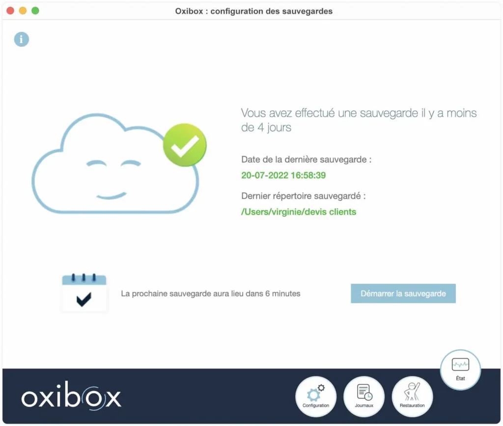Click the Dernier répertoire sauvegardé label
503x426 pixels.
point(304,196)
